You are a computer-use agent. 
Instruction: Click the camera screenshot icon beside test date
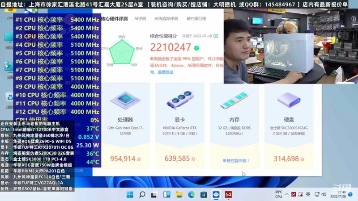[216, 36]
